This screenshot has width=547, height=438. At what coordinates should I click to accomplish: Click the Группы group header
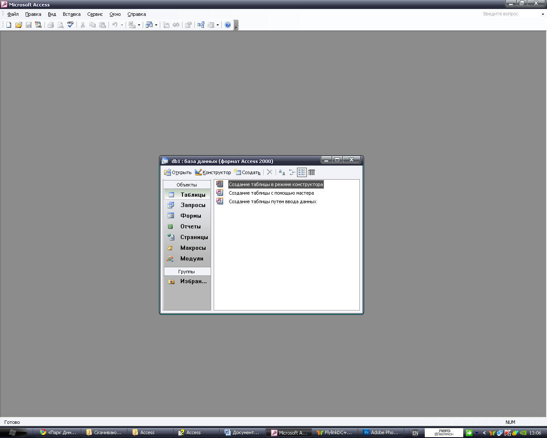[x=187, y=272]
